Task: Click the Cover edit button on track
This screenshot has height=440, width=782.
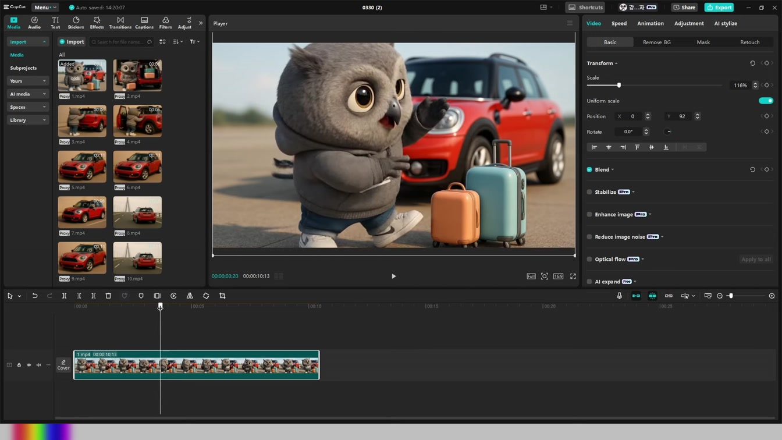Action: pyautogui.click(x=63, y=365)
